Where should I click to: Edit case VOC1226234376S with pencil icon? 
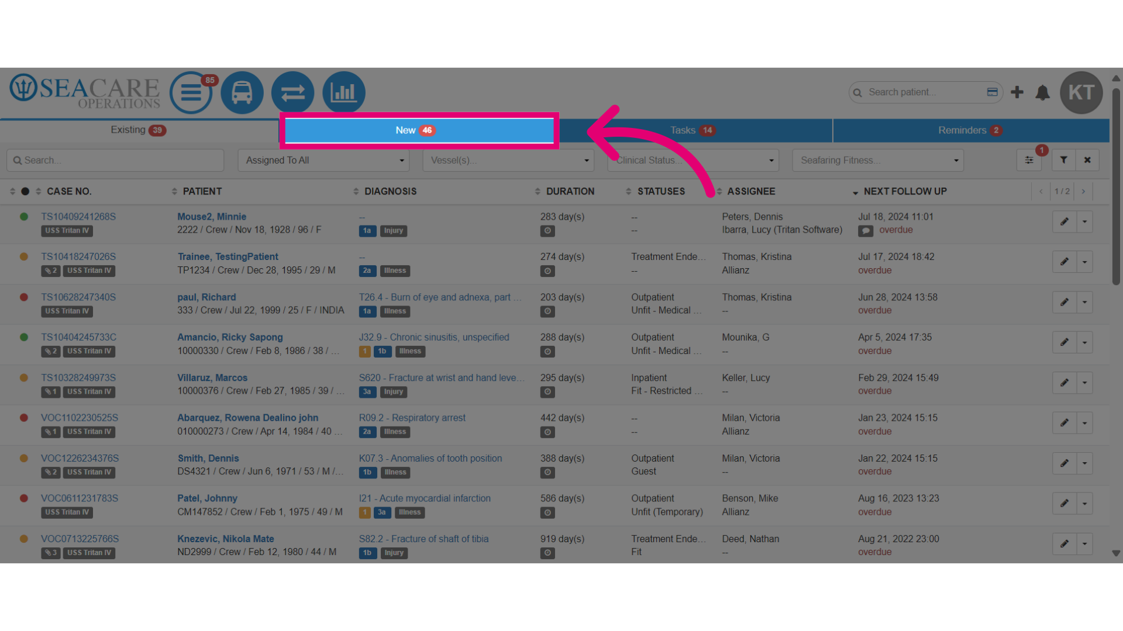[1065, 463]
